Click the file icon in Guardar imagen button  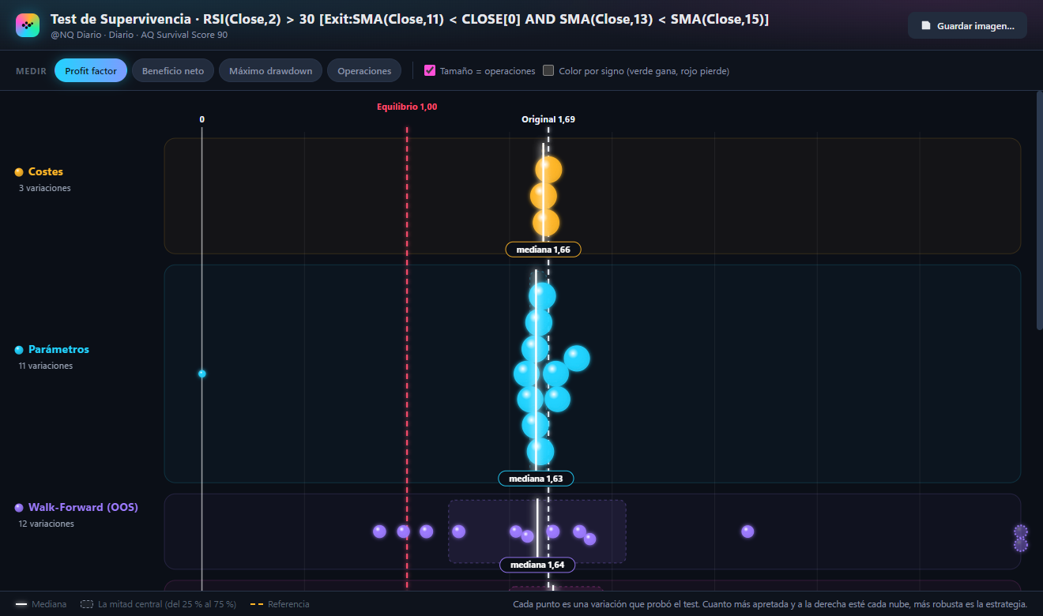926,25
